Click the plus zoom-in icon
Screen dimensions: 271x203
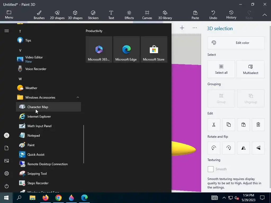coord(182,28)
